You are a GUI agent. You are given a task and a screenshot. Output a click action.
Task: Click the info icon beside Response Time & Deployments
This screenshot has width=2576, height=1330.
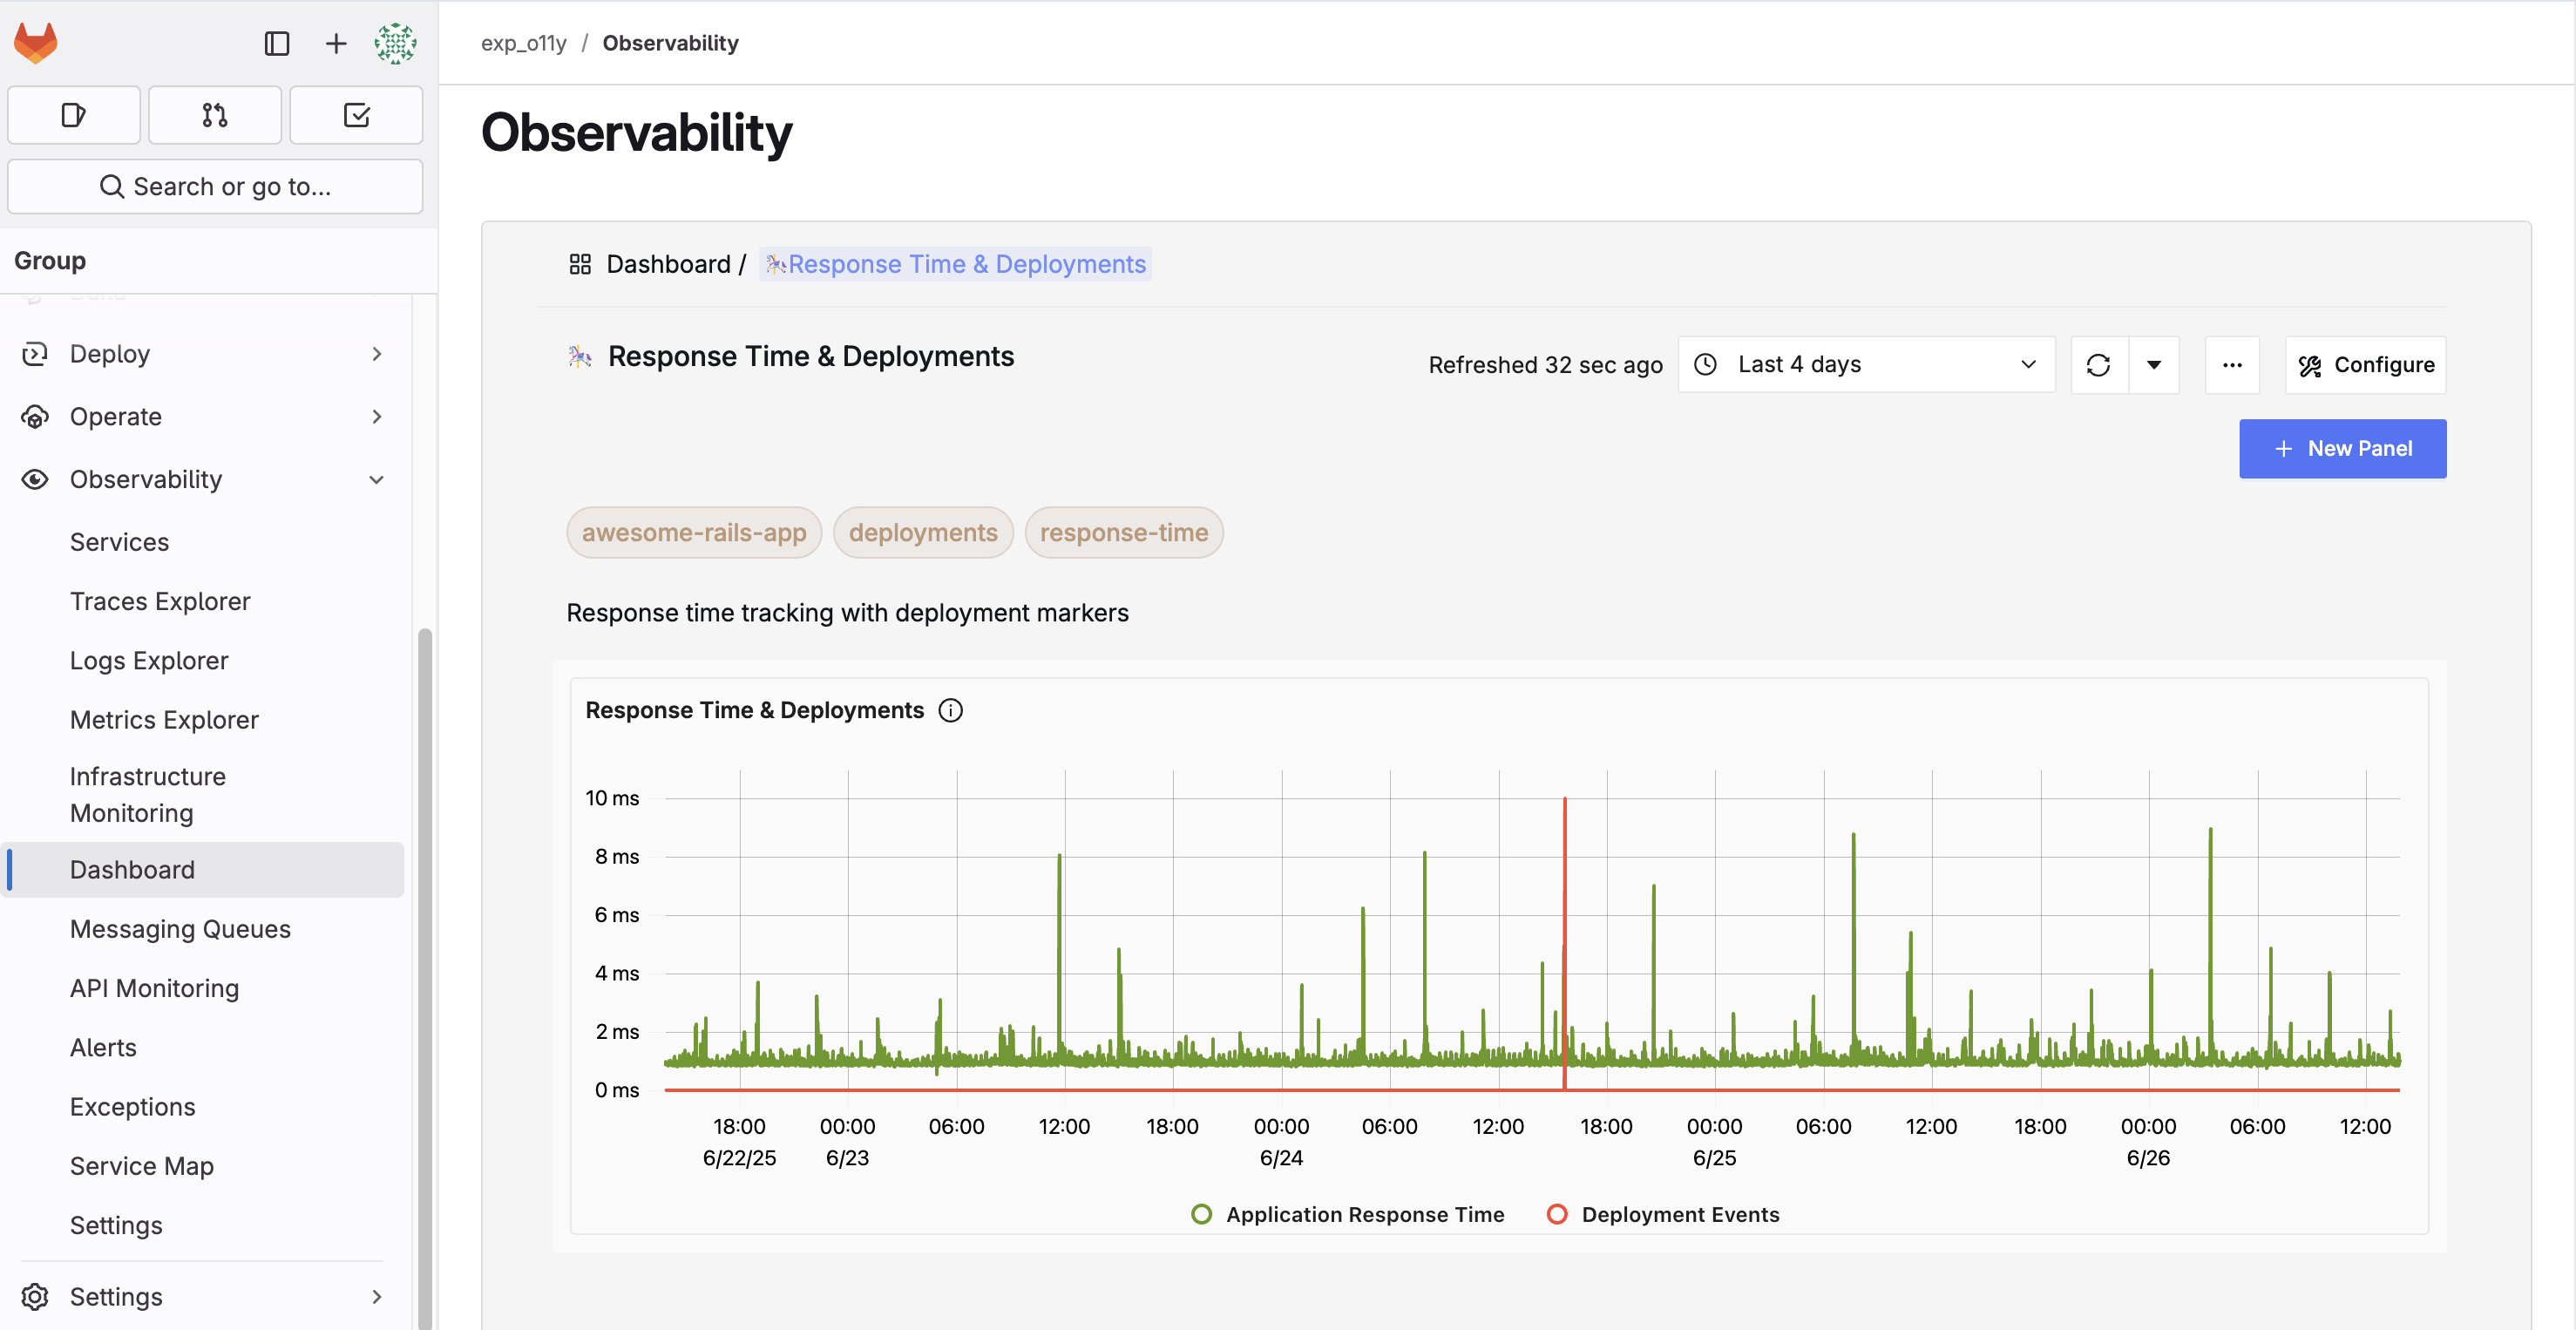[950, 710]
